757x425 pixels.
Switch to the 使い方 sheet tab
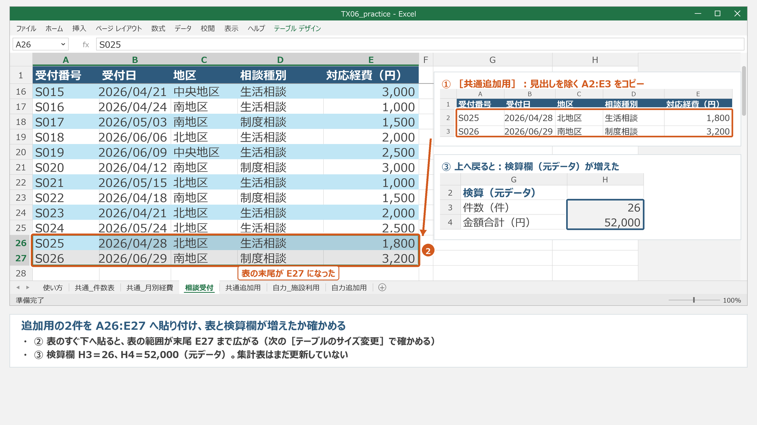[53, 288]
